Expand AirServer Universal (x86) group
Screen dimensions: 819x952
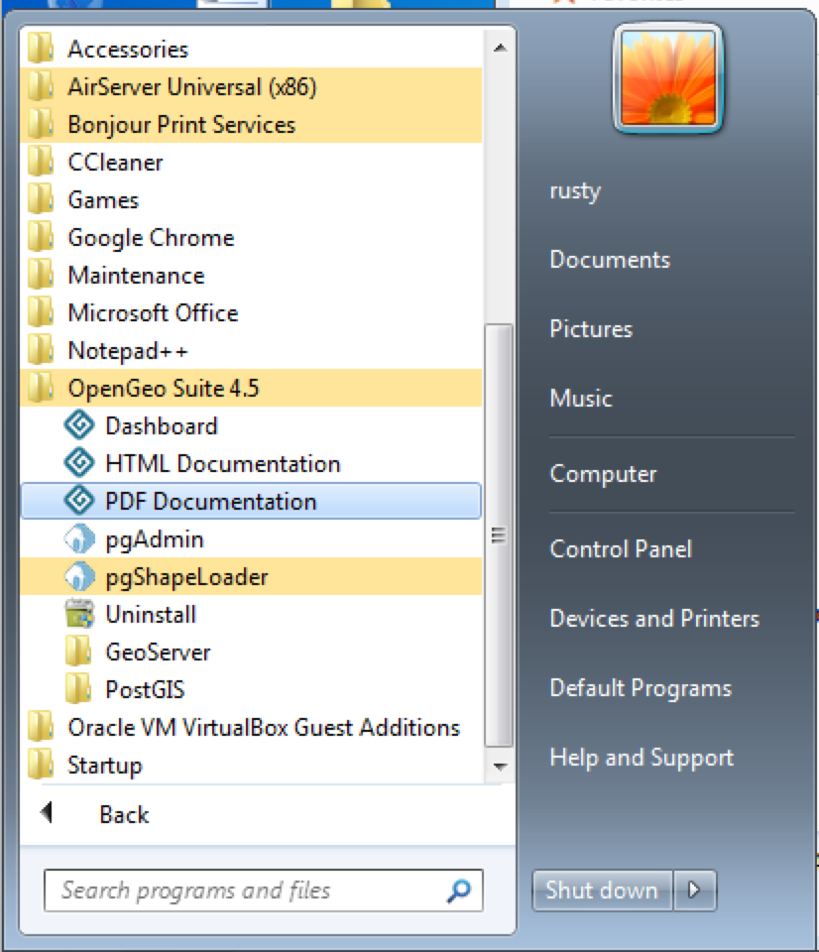click(251, 86)
